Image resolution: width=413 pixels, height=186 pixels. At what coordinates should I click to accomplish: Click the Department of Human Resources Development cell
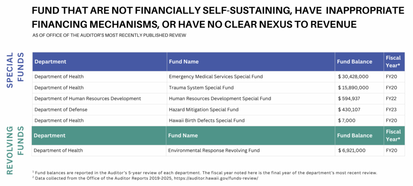coord(88,98)
